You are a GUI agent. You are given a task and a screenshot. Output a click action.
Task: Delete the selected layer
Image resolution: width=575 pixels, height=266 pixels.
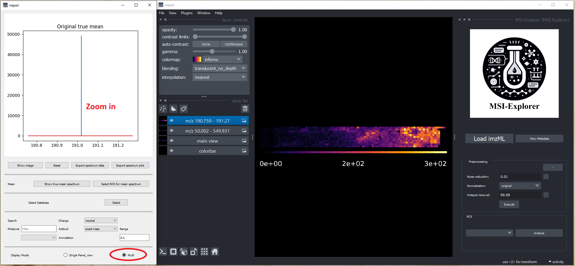click(x=245, y=109)
